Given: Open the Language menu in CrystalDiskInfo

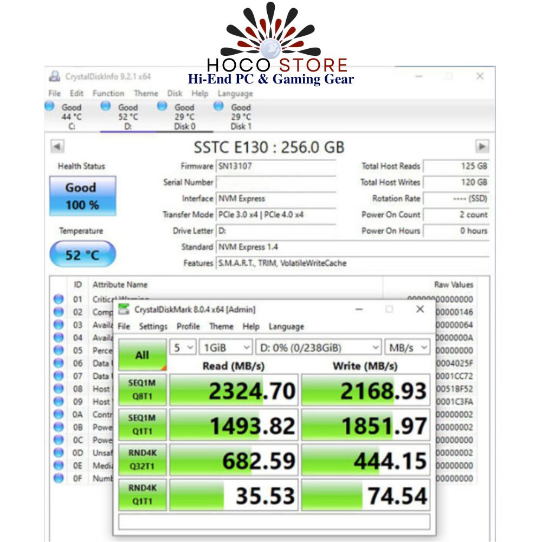Looking at the screenshot, I should point(235,93).
